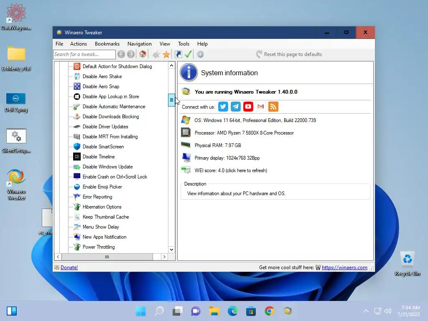
Task: Click the green checkmark toolbar icon
Action: click(188, 54)
